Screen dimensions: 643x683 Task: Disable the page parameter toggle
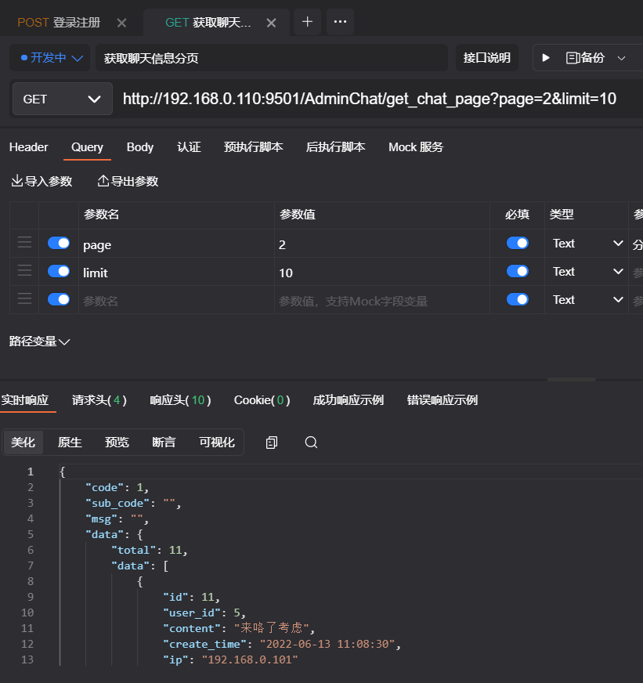59,244
